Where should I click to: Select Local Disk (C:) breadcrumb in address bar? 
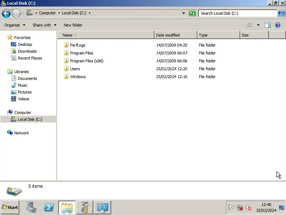(x=74, y=13)
